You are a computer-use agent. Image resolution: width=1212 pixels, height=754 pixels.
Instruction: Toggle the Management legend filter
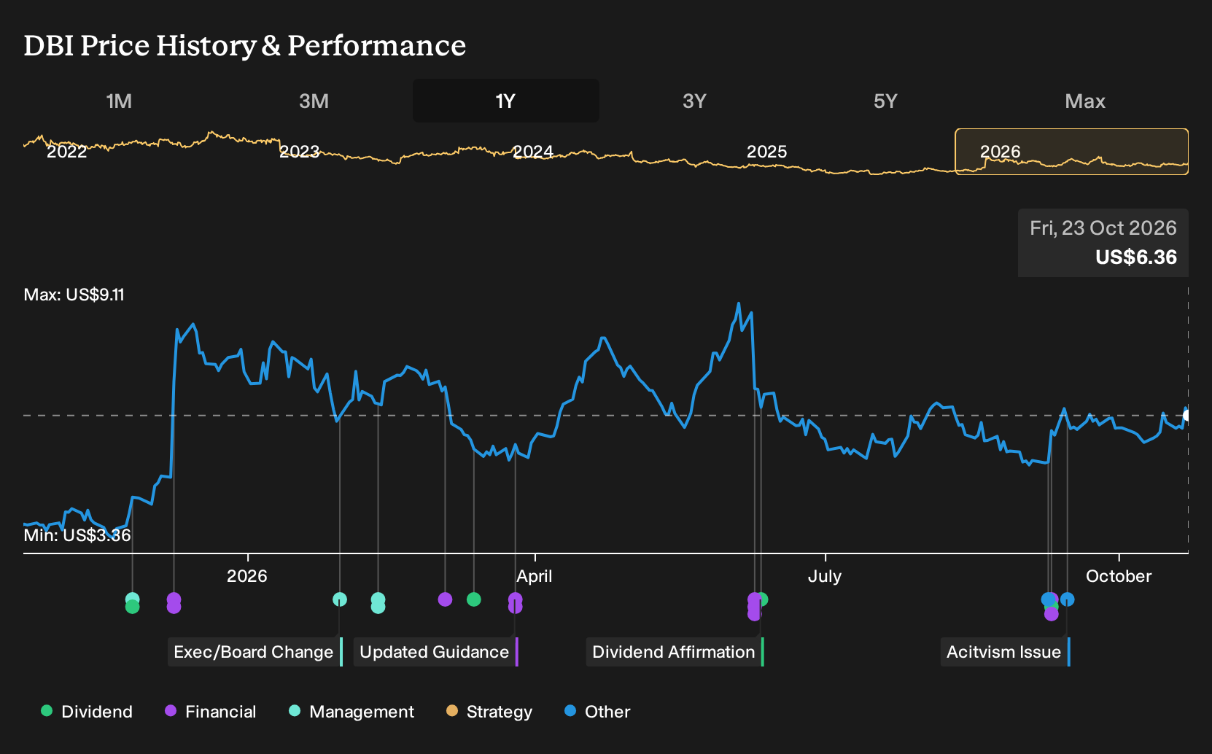(x=351, y=711)
